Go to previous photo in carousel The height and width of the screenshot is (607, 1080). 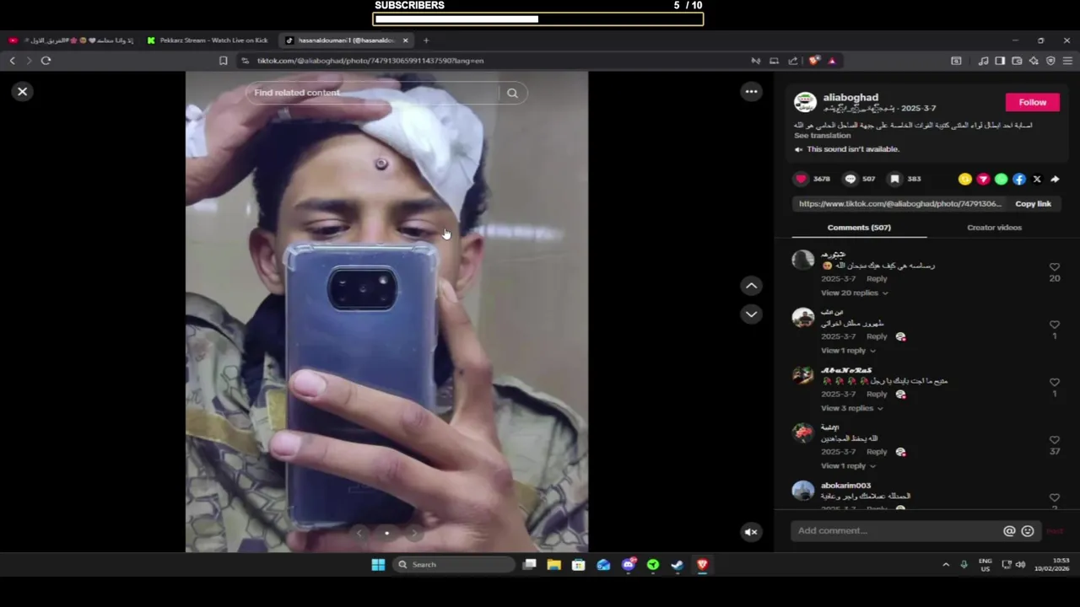point(359,533)
